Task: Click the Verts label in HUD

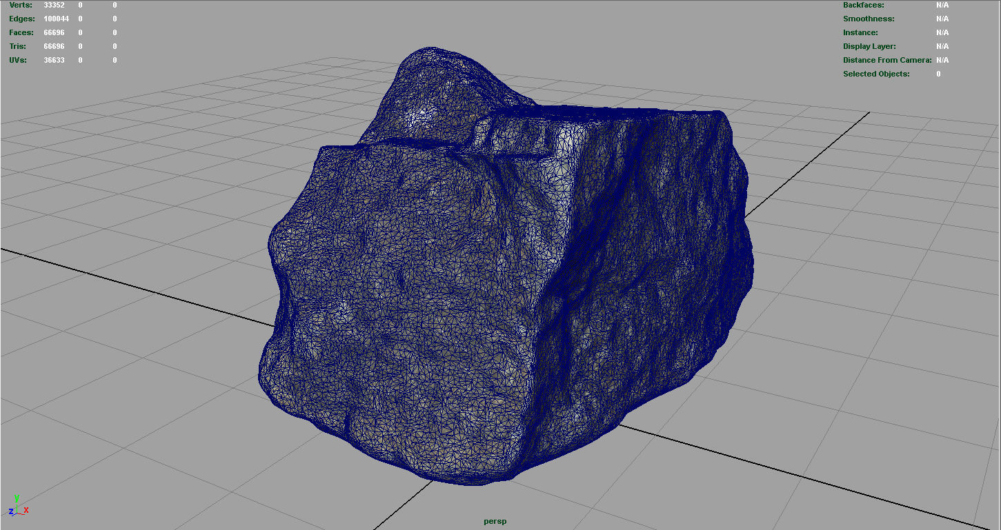Action: pos(21,5)
